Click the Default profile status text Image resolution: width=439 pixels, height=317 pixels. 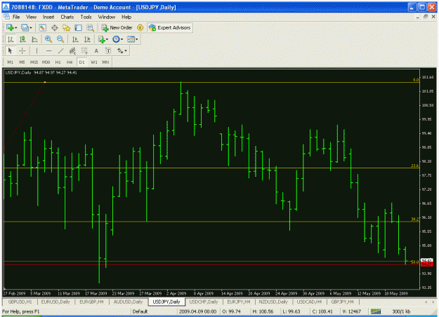(x=140, y=311)
